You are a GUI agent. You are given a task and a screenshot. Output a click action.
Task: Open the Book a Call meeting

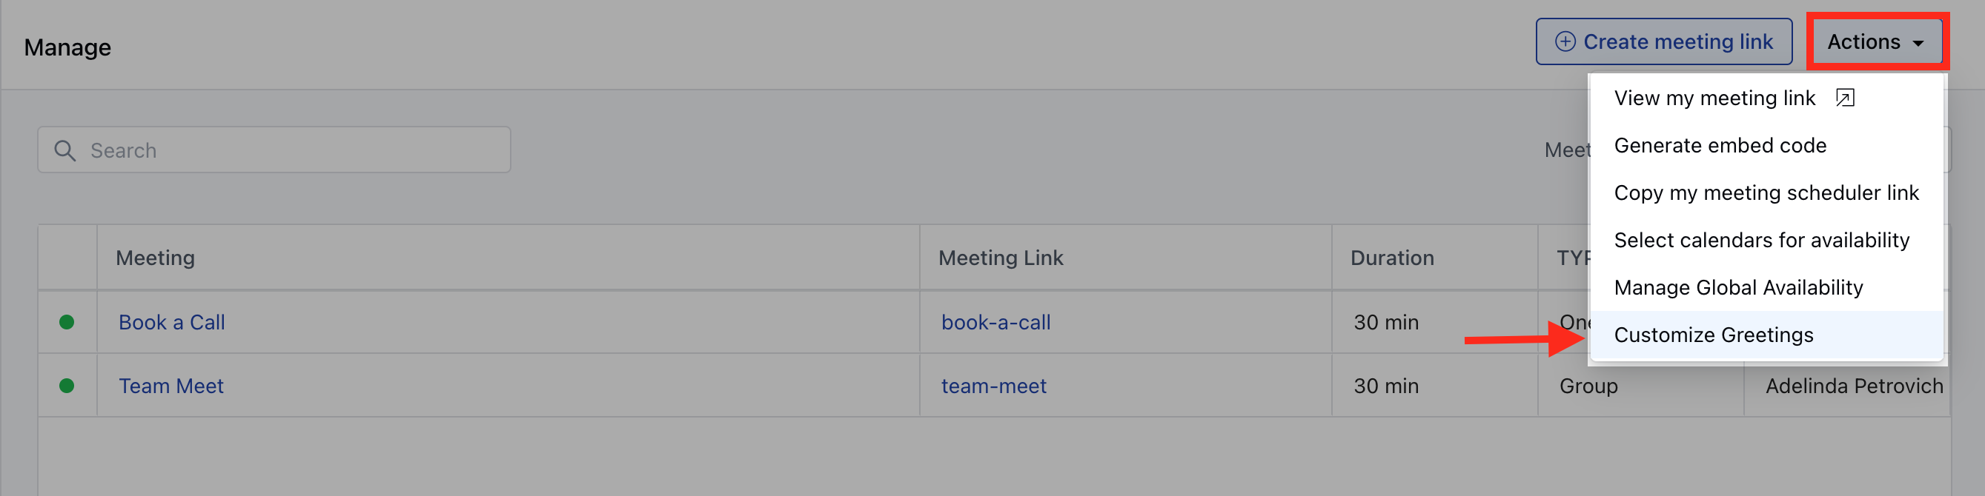point(172,322)
